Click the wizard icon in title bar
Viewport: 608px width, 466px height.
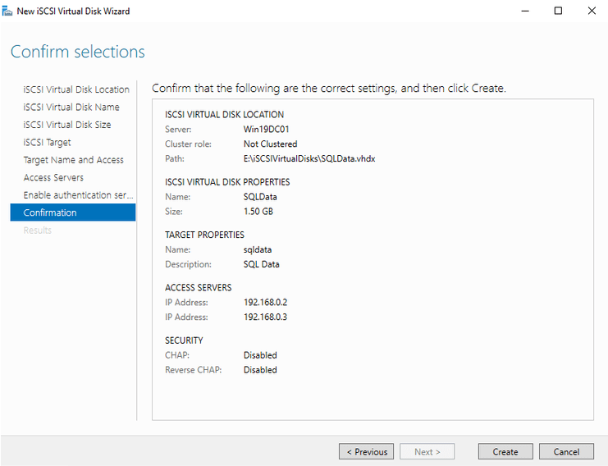coord(9,11)
